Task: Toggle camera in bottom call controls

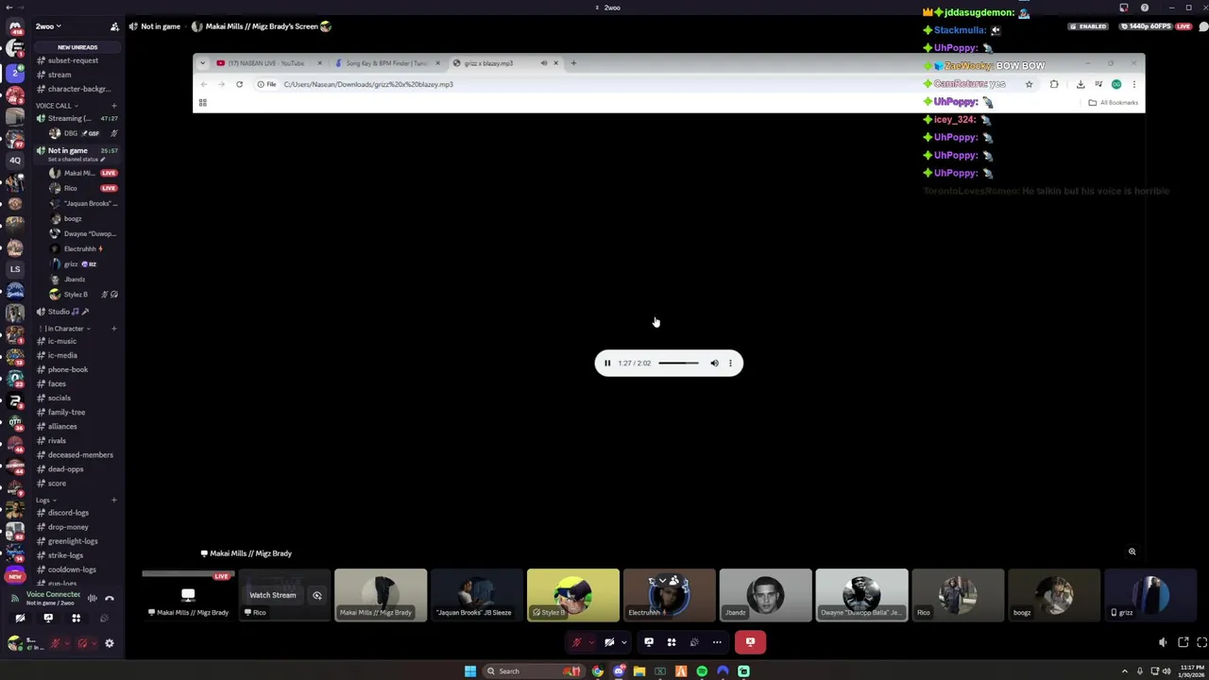Action: tap(609, 642)
